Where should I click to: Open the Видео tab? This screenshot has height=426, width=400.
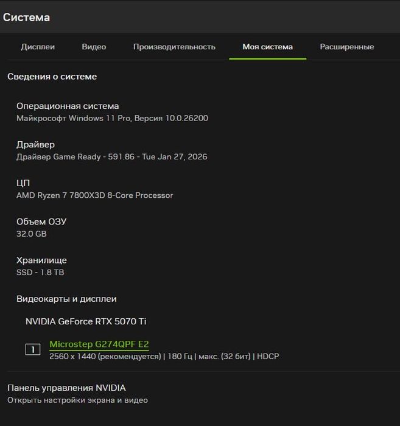(x=94, y=47)
